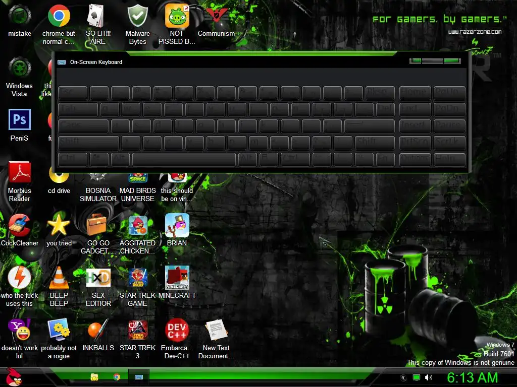Toggle the Fn key on the keyboard
Image resolution: width=517 pixels, height=387 pixels.
point(385,160)
